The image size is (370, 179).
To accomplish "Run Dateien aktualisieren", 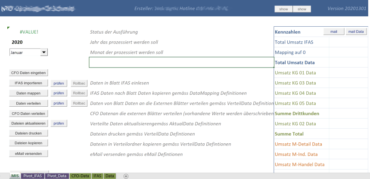I will (28, 123).
